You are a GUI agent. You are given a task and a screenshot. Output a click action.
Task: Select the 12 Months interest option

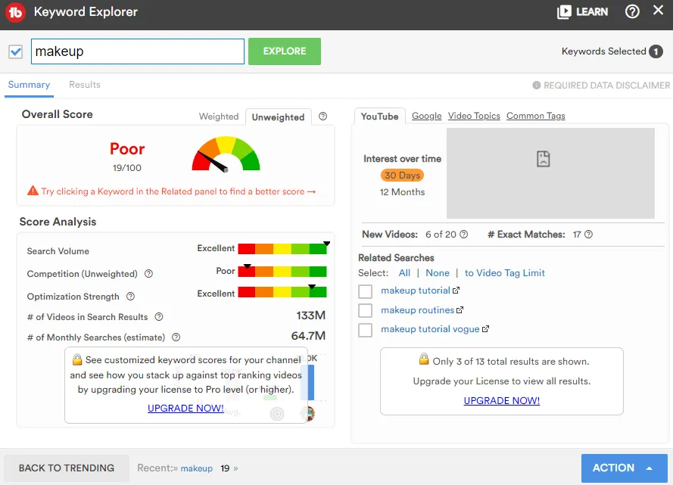coord(402,192)
